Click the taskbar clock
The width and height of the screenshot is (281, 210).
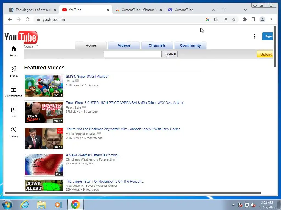pyautogui.click(x=267, y=205)
